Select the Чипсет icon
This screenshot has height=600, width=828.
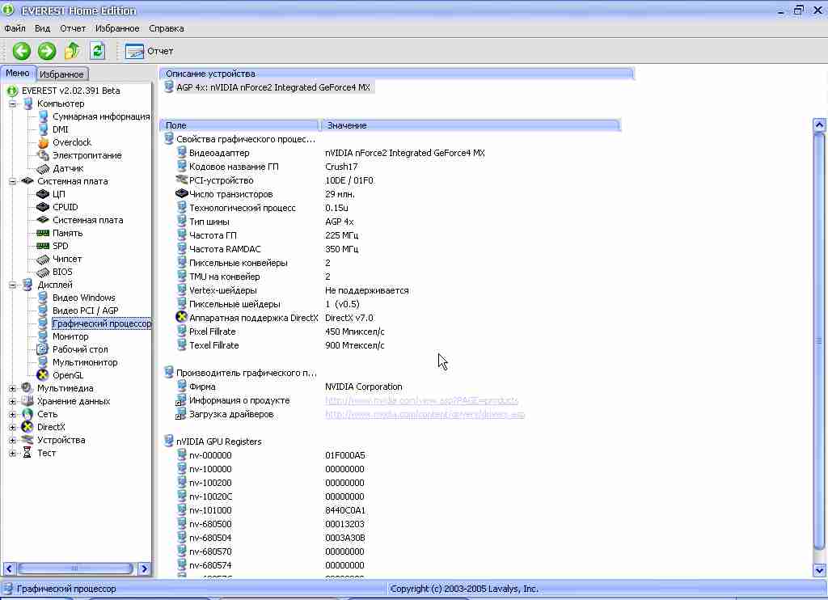tap(43, 260)
